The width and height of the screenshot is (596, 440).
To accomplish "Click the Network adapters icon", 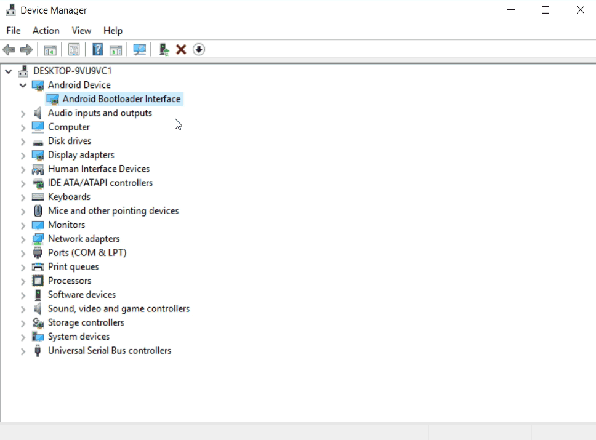I will 38,239.
